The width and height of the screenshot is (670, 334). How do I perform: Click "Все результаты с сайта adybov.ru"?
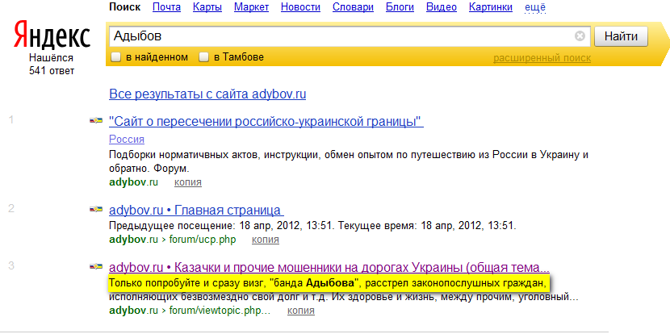[x=207, y=94]
